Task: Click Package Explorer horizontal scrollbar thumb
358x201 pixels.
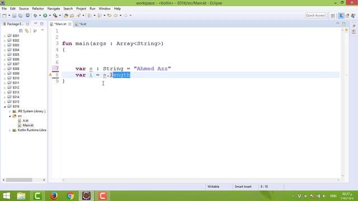Action: [x=19, y=180]
